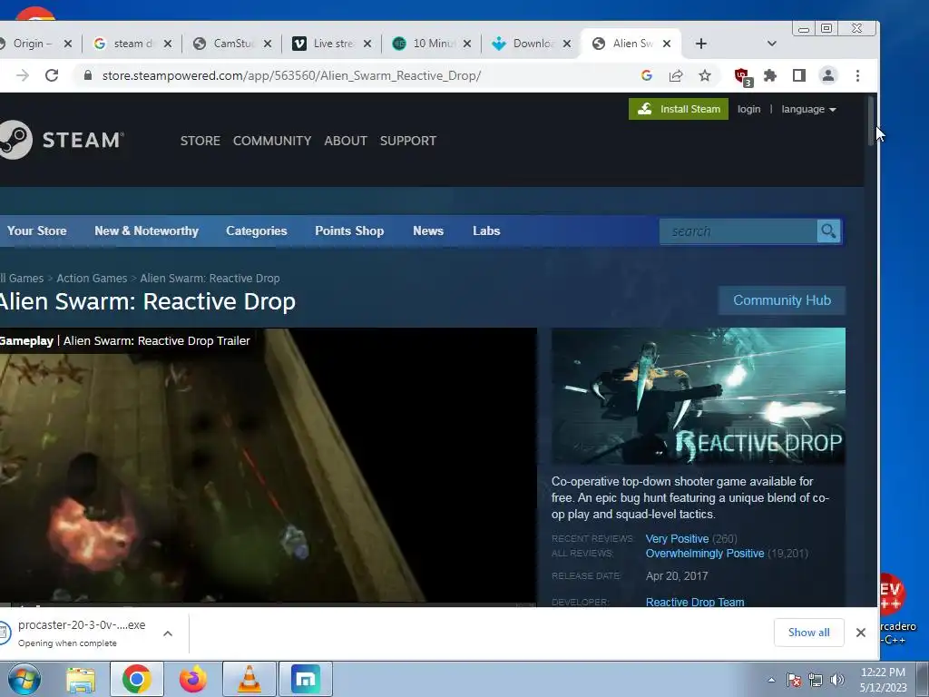Click into the Steam search field

pyautogui.click(x=739, y=231)
